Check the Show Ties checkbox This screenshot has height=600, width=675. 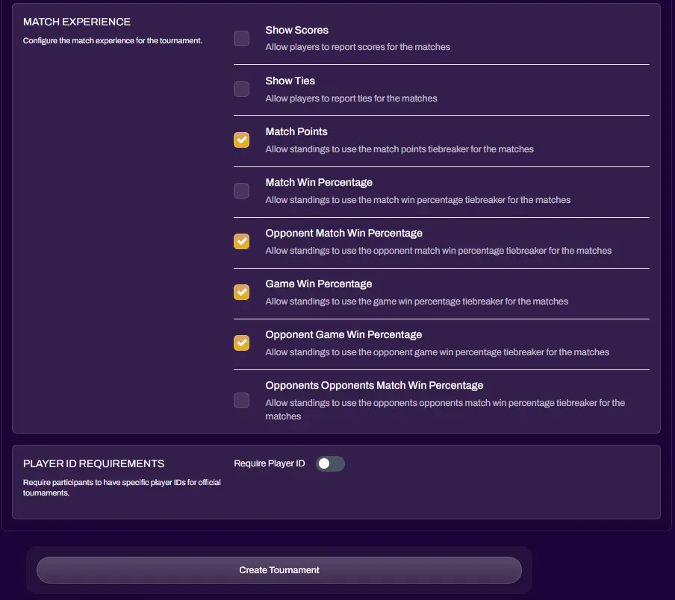pos(241,90)
